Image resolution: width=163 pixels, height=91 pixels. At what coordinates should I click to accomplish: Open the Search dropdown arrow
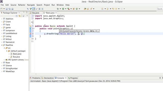click(94, 9)
